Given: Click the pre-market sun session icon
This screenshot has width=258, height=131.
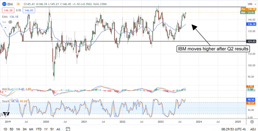Looking at the screenshot, I should click(18, 4).
